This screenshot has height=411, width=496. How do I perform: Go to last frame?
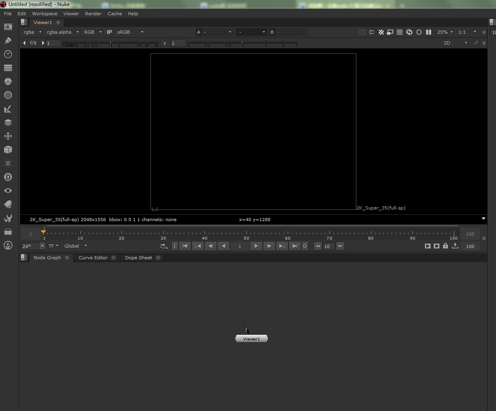click(x=295, y=246)
